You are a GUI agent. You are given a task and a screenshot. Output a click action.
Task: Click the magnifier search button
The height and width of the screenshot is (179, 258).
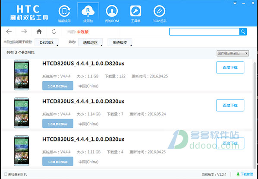click(x=243, y=32)
